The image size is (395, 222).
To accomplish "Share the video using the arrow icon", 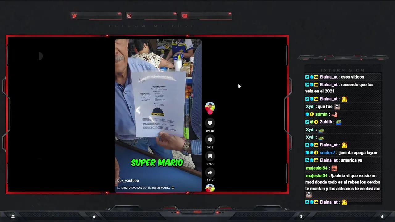I will (210, 172).
